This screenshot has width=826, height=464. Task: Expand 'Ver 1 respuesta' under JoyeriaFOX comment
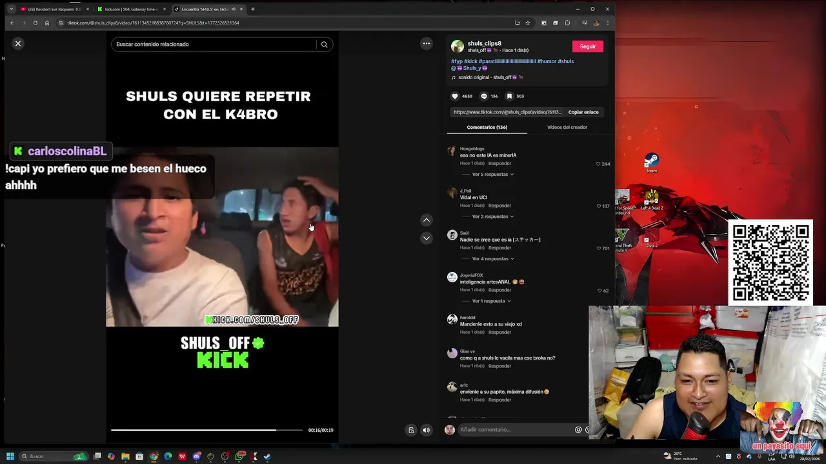click(491, 301)
